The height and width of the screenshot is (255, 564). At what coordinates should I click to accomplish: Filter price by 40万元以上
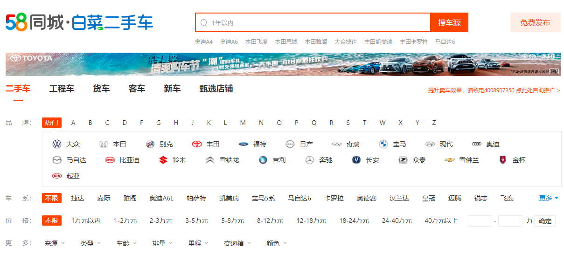(441, 221)
